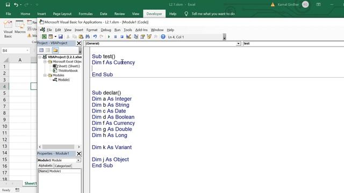Select Sheet1 (Sheet1) in the project tree
The width and height of the screenshot is (344, 193).
click(69, 66)
